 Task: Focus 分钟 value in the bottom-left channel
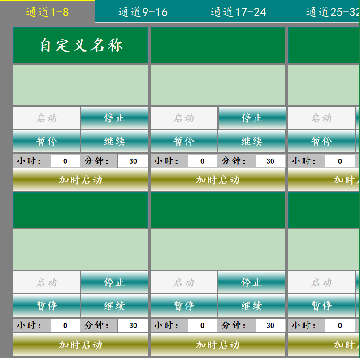coord(133,325)
